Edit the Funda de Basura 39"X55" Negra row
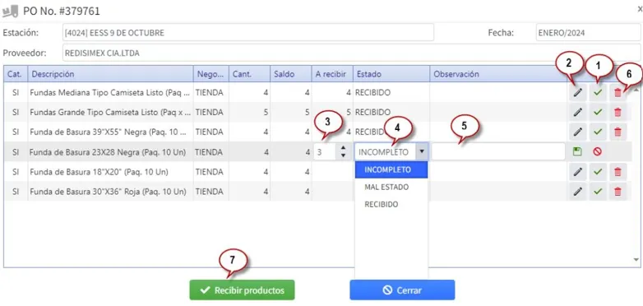This screenshot has height=306, width=643. coord(578,132)
